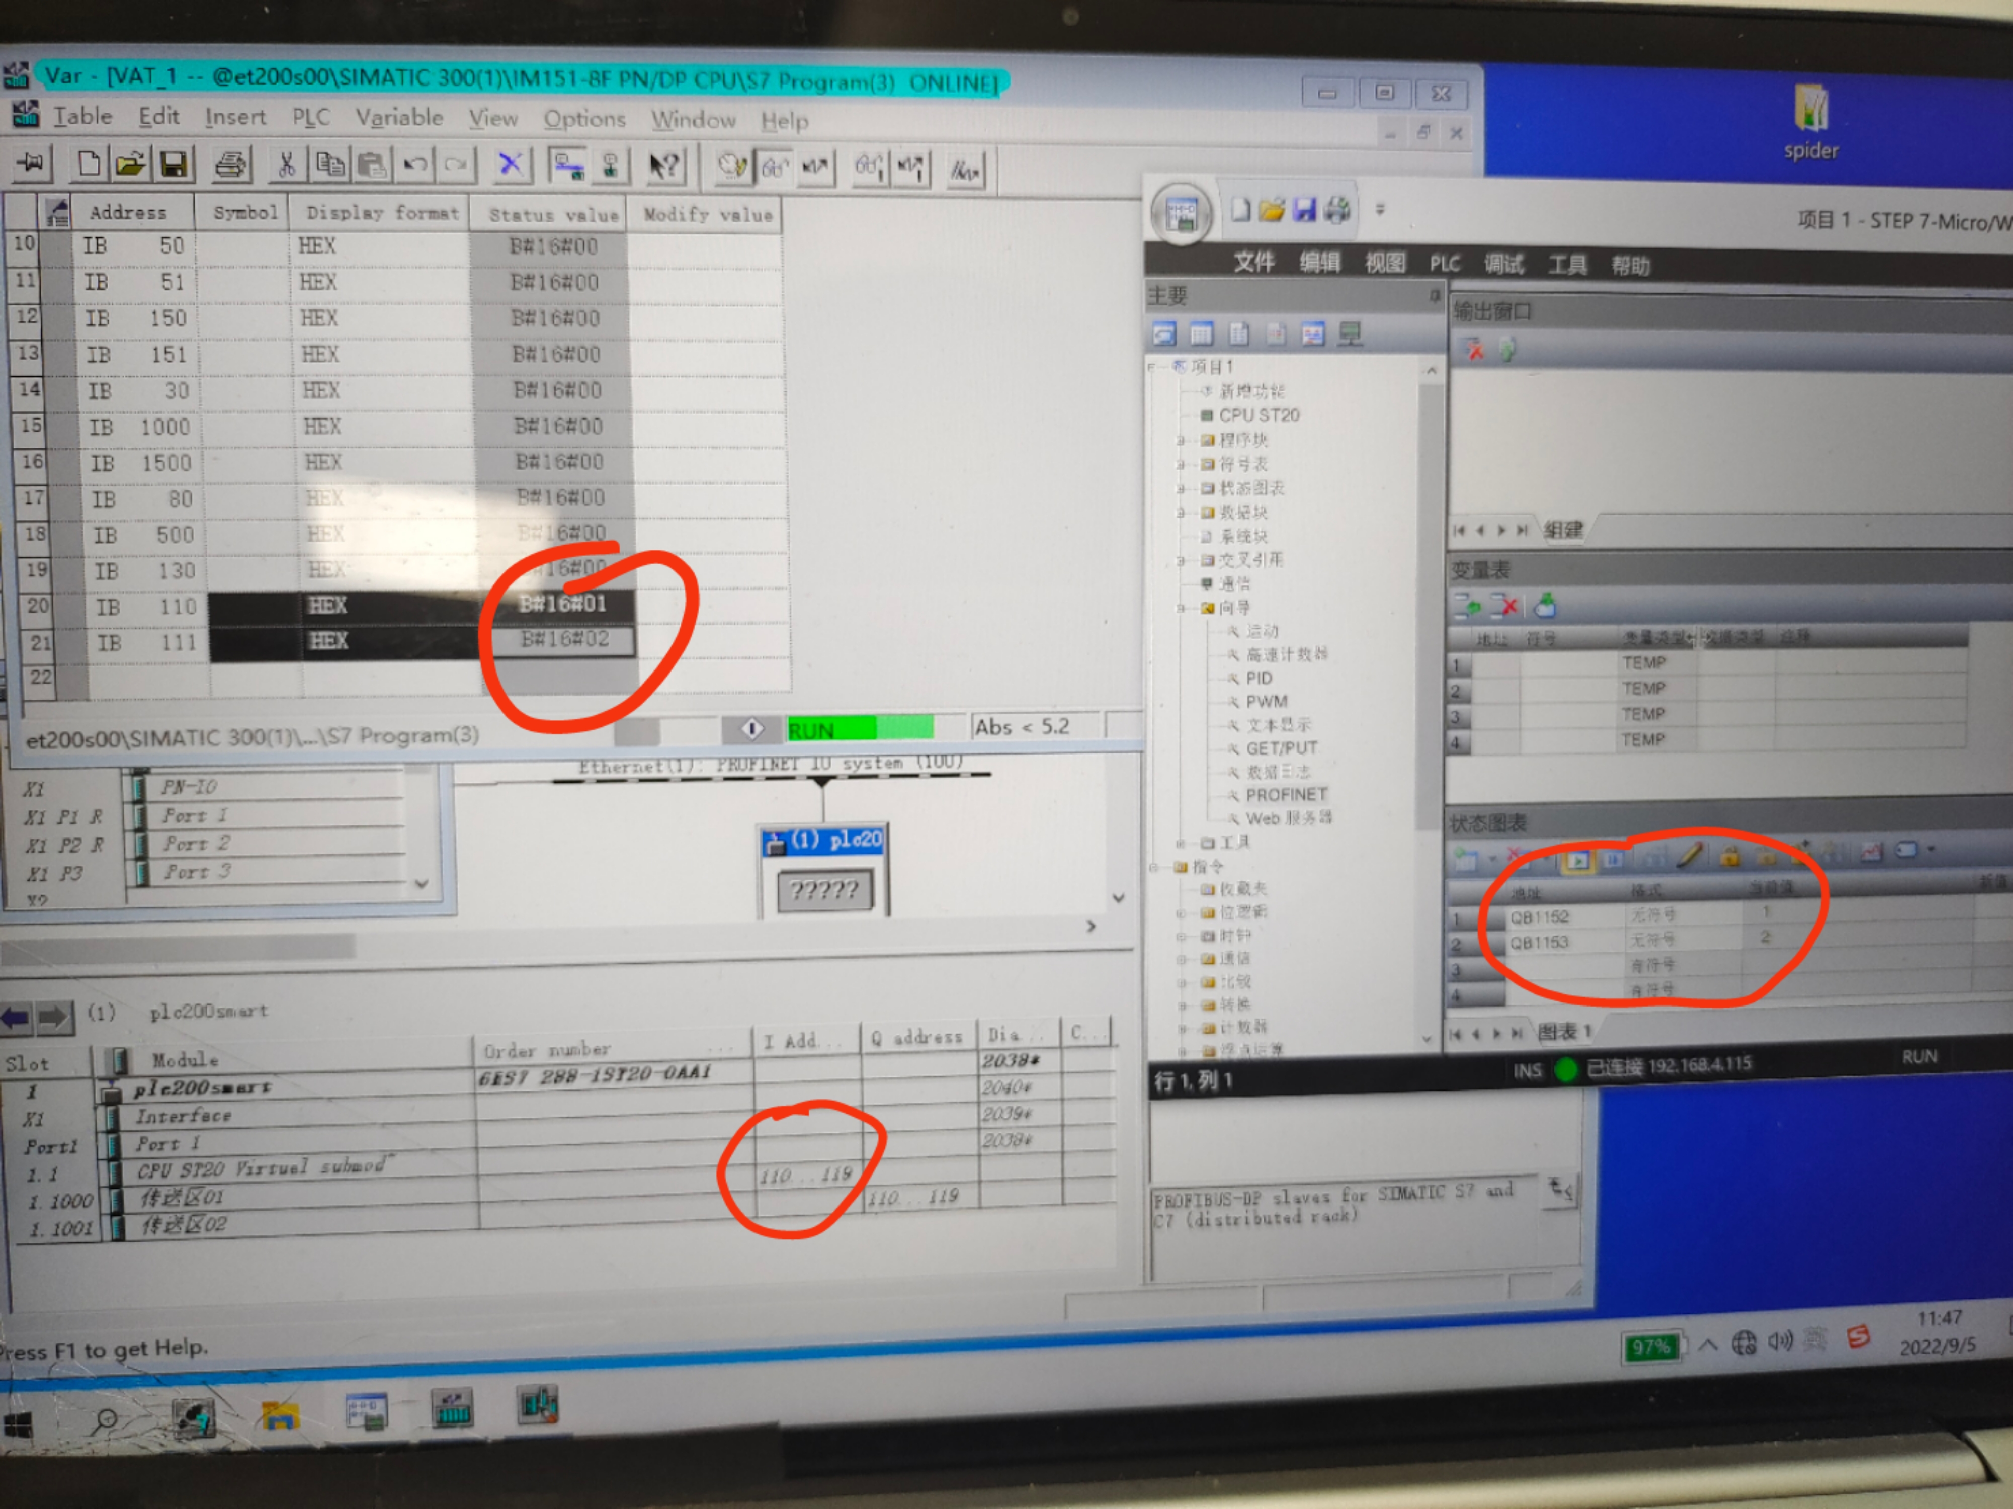Open the 文件 menu in Micro/WIN
This screenshot has height=1509, width=2013.
pyautogui.click(x=1254, y=262)
